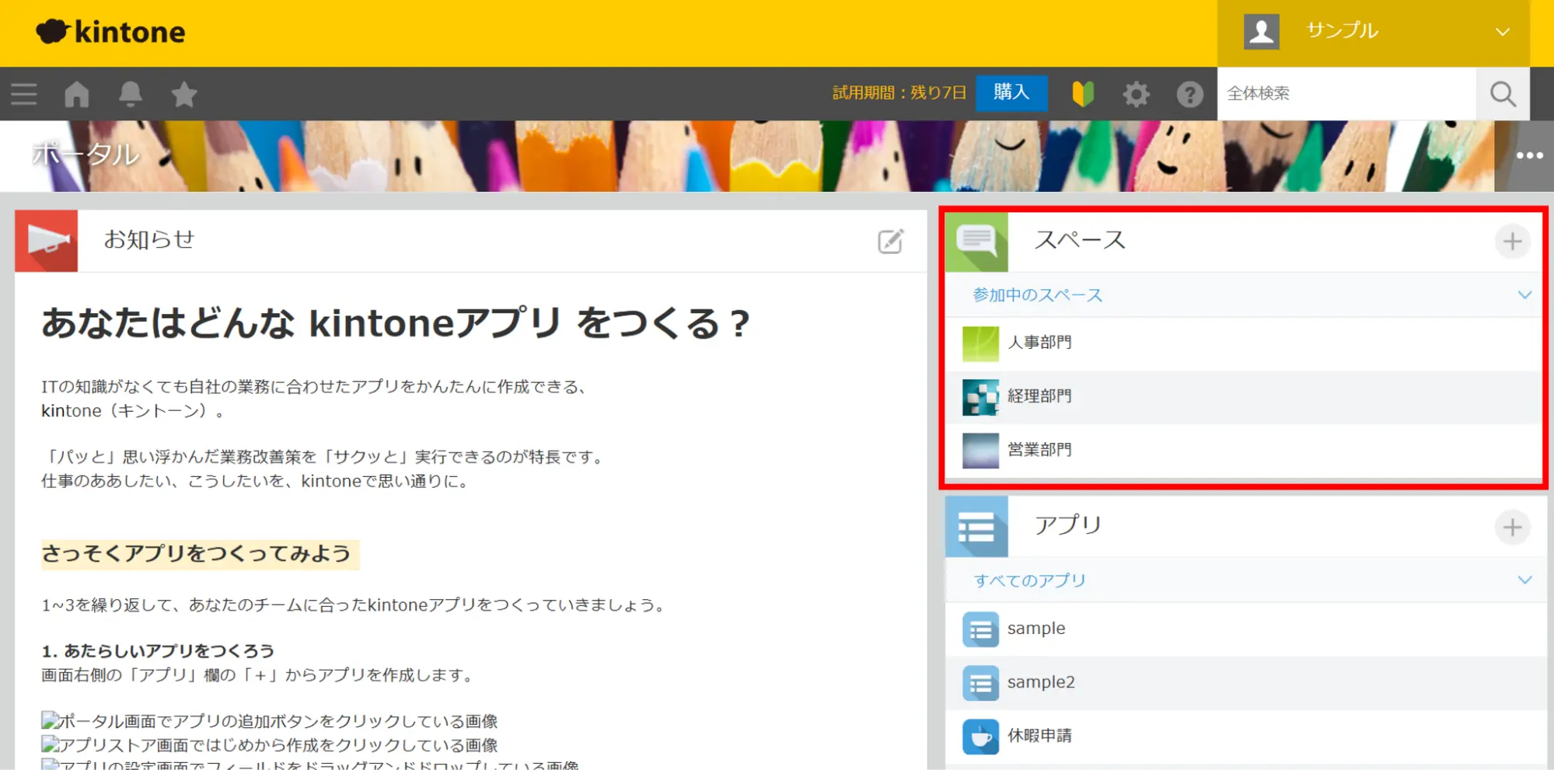Open the 休暇申請 app
The image size is (1554, 770).
(1039, 736)
